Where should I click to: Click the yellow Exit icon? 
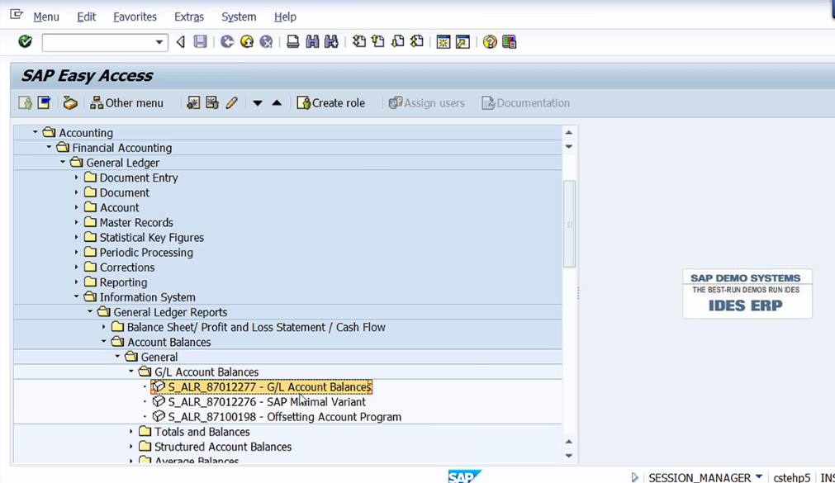tap(247, 41)
